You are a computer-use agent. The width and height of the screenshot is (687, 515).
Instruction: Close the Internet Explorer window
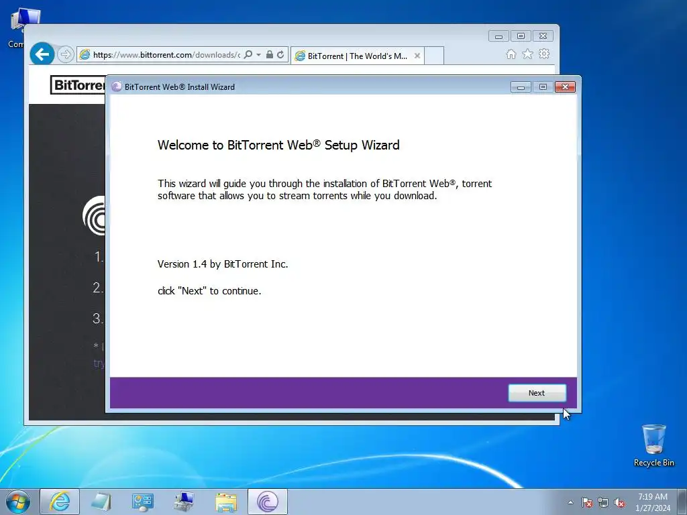point(543,36)
